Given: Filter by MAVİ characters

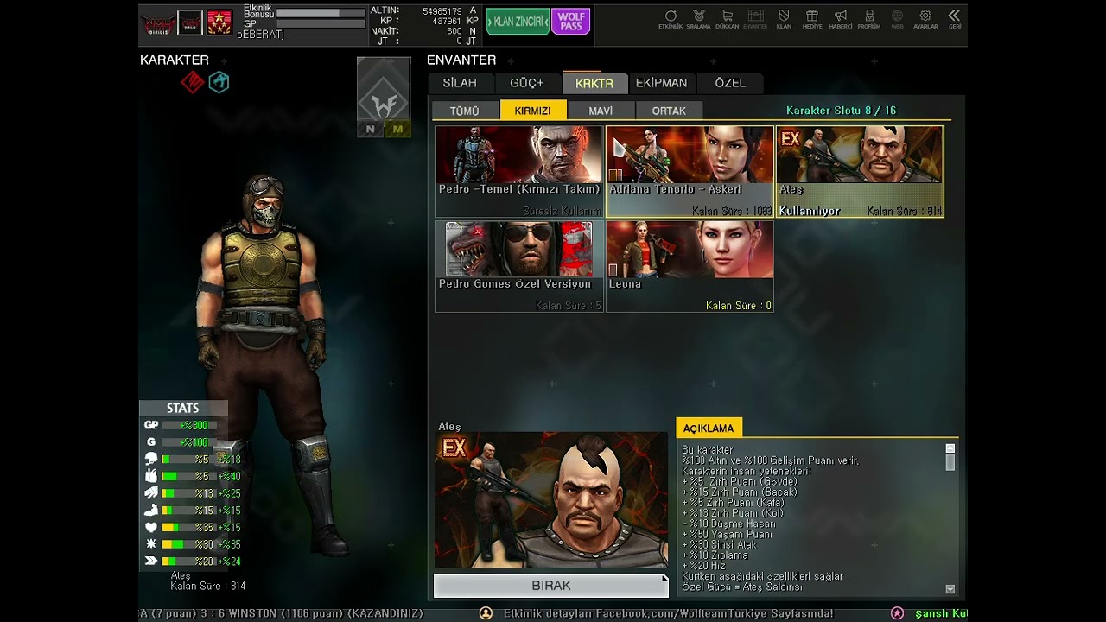Looking at the screenshot, I should click(x=601, y=111).
